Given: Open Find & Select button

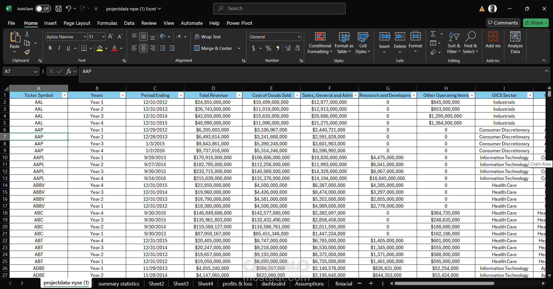Looking at the screenshot, I should [470, 42].
